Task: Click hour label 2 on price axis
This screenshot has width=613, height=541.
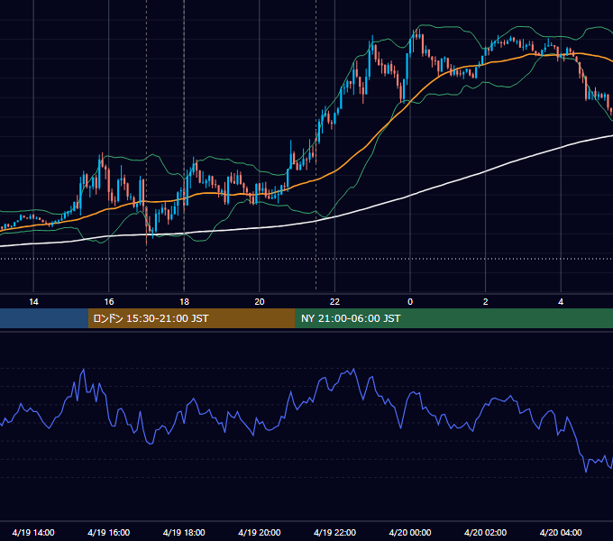Action: pos(486,301)
